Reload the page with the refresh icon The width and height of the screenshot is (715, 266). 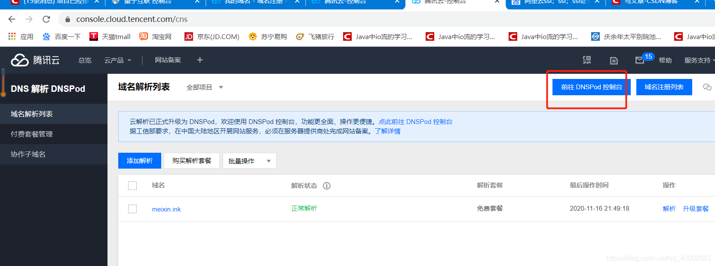pos(46,19)
